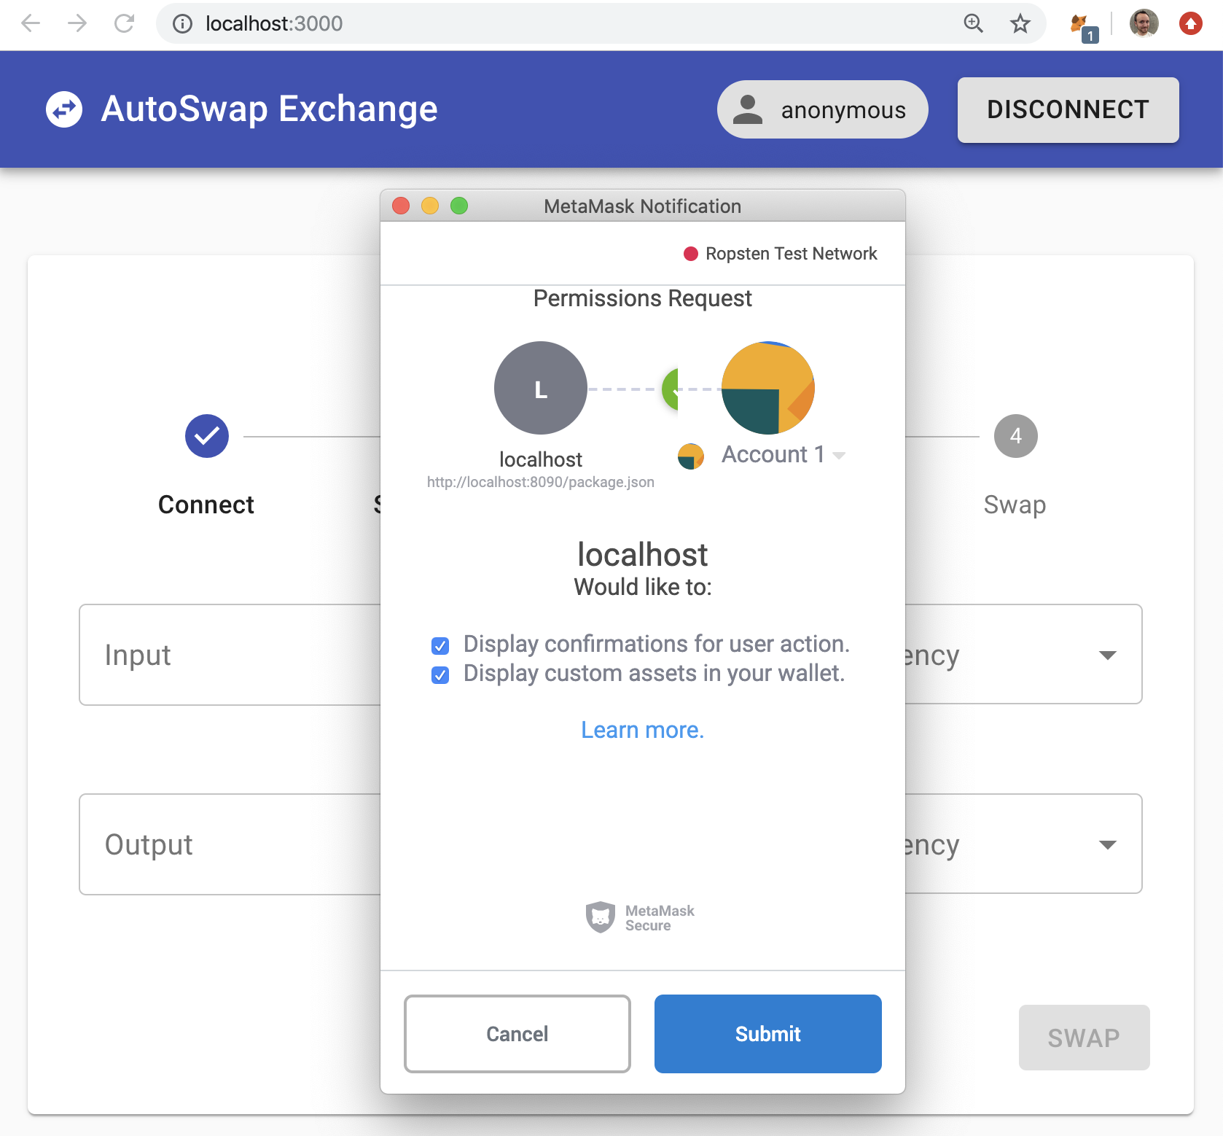Click the Input amount field
This screenshot has height=1136, width=1223.
230,655
